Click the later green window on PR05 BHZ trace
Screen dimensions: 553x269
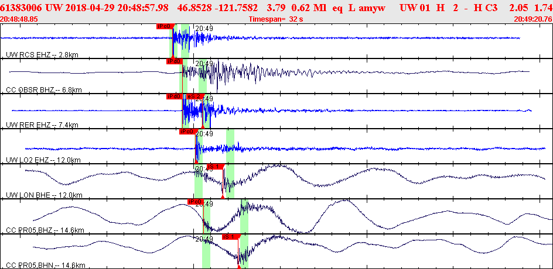[x=244, y=216]
